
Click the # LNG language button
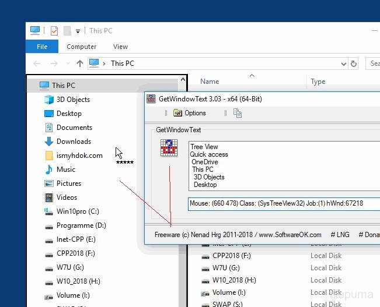click(340, 234)
